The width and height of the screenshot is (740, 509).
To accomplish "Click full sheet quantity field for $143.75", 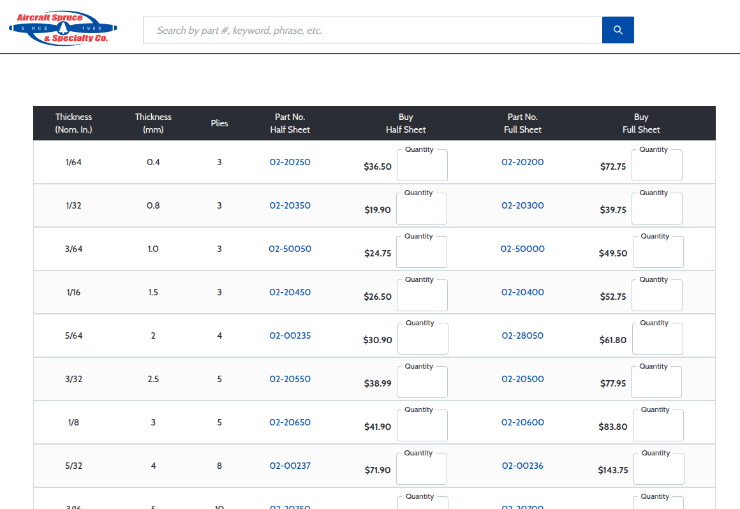I will pos(659,469).
